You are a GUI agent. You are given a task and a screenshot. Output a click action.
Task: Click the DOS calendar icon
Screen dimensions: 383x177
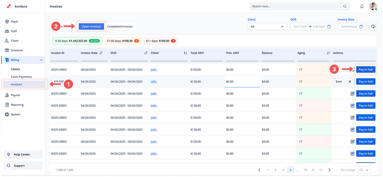(x=329, y=27)
